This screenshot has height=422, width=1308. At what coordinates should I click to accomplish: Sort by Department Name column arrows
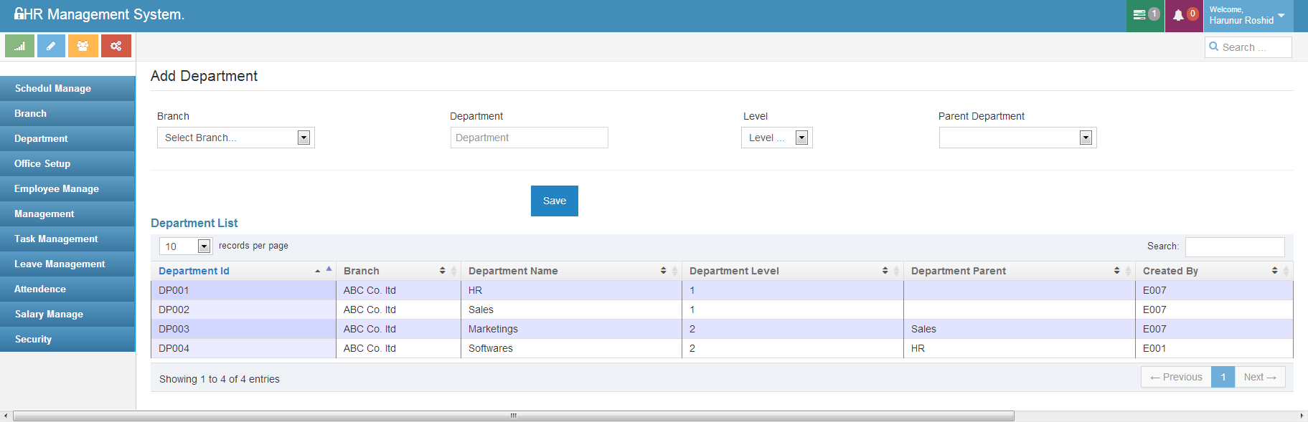click(x=663, y=271)
